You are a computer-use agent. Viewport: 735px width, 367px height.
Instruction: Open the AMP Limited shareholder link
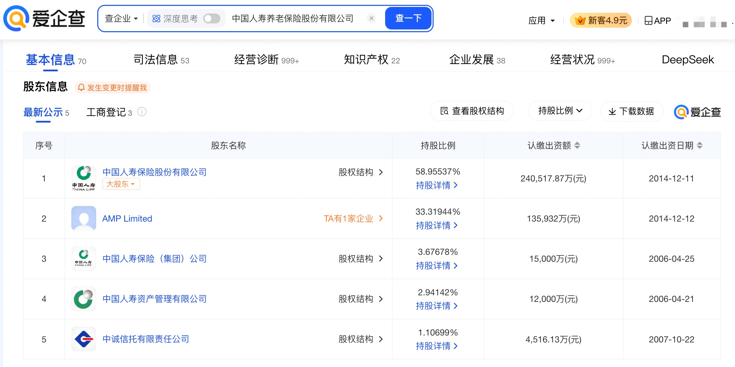pyautogui.click(x=127, y=218)
